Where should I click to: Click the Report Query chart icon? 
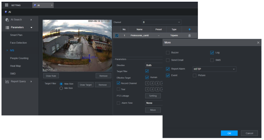click(x=7, y=81)
